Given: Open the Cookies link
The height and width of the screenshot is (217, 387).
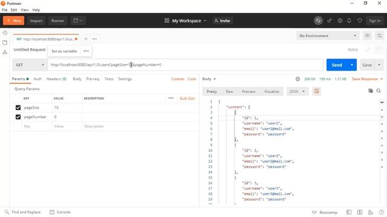Looking at the screenshot, I should coord(177,79).
